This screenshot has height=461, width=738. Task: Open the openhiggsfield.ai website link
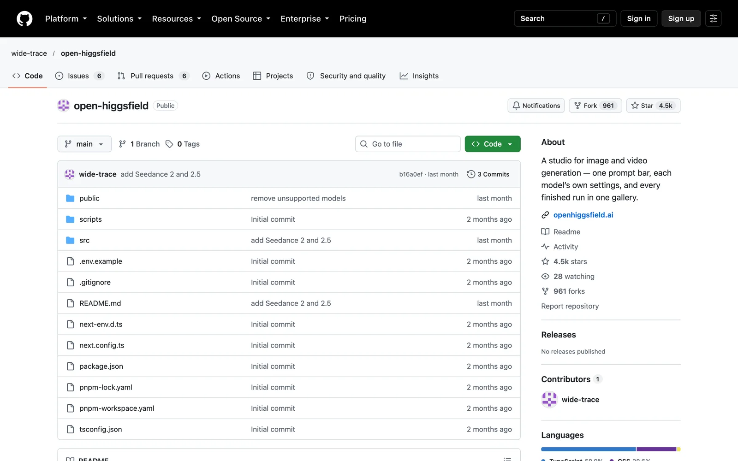[x=583, y=215]
